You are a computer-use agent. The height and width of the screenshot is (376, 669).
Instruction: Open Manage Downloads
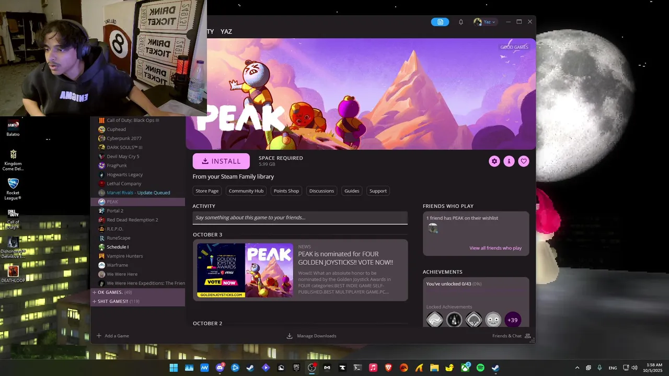312,336
